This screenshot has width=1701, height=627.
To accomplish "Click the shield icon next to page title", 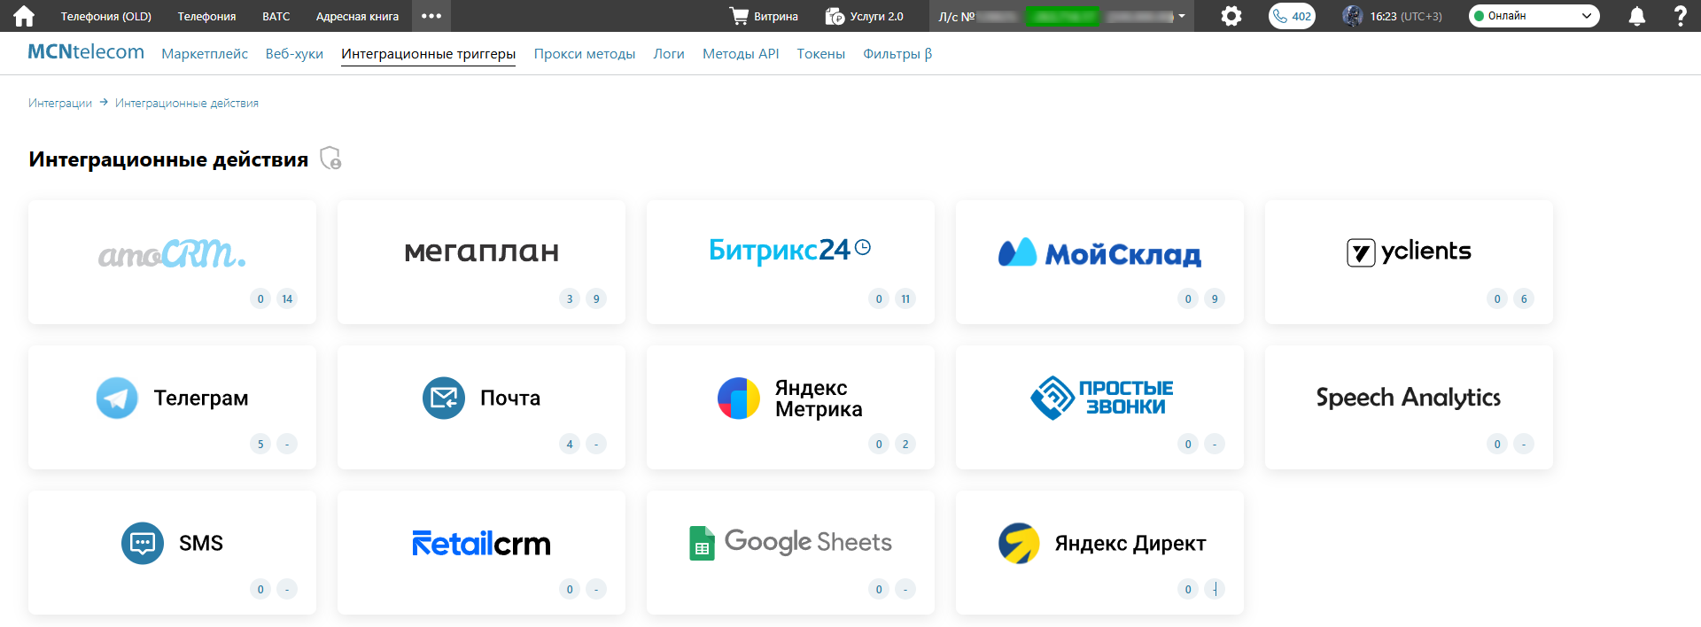I will (x=330, y=159).
